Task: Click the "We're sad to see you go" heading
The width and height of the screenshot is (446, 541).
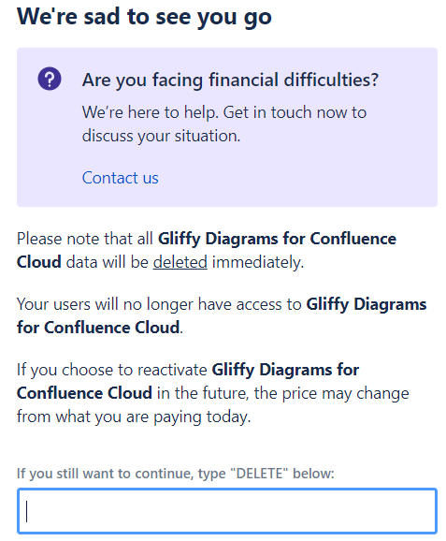Action: (144, 17)
